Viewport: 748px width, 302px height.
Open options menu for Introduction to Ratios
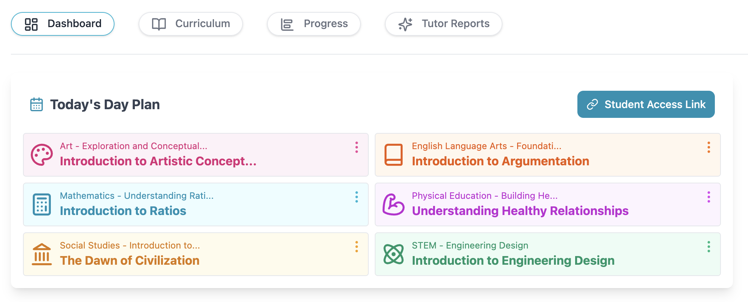coord(356,197)
